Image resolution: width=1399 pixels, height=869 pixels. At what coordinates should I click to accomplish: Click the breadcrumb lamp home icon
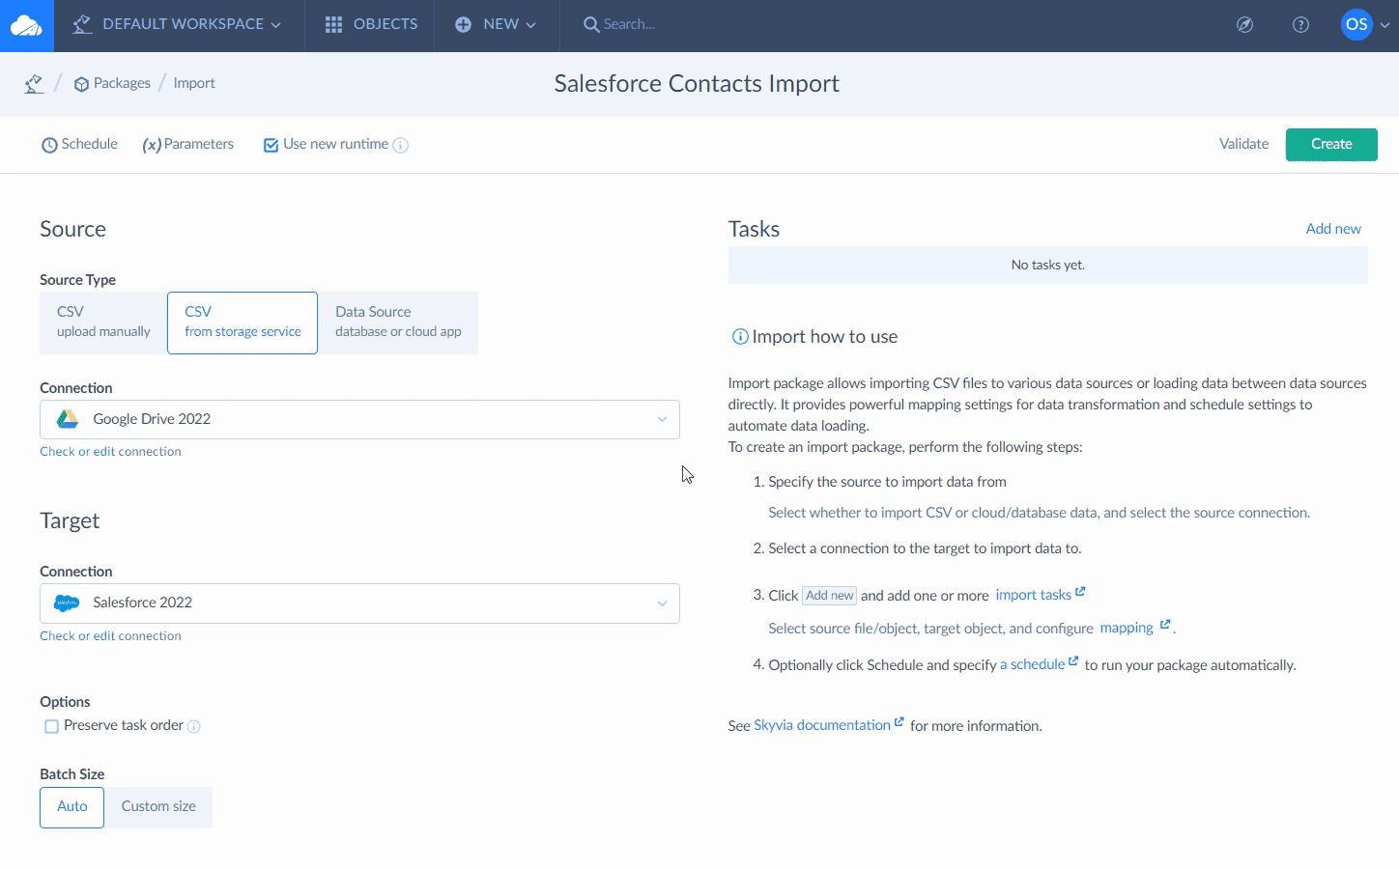coord(34,84)
